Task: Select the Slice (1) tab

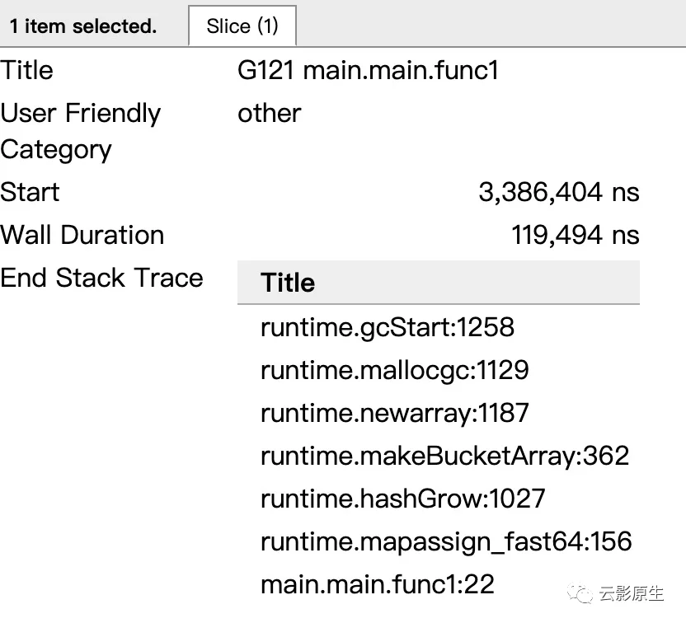Action: tap(242, 26)
